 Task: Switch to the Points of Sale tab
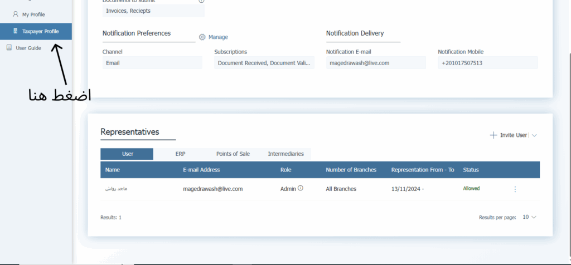point(233,154)
